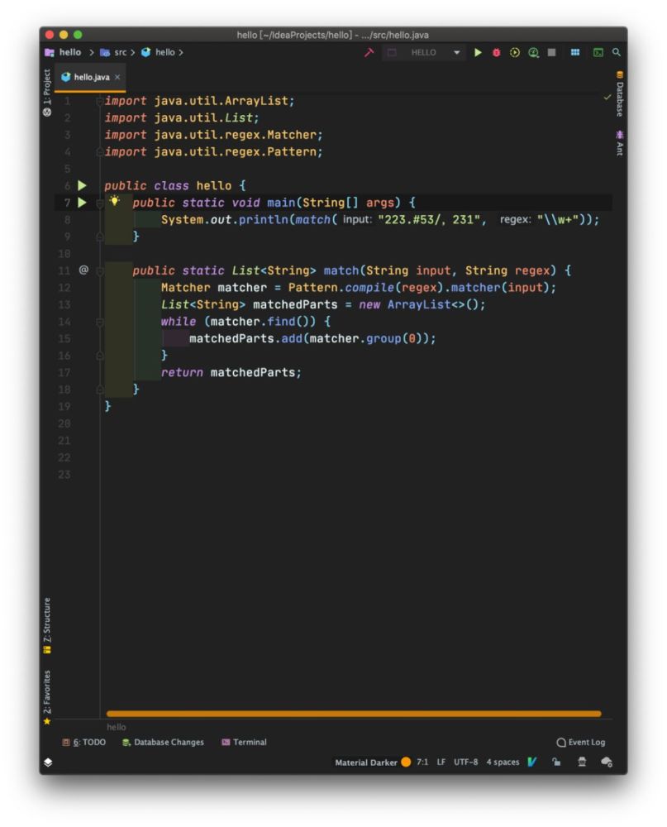Change the LF line separator setting

click(x=441, y=762)
